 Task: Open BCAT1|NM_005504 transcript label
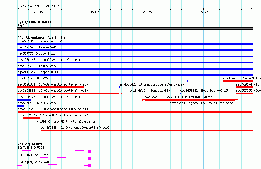tap(31, 148)
